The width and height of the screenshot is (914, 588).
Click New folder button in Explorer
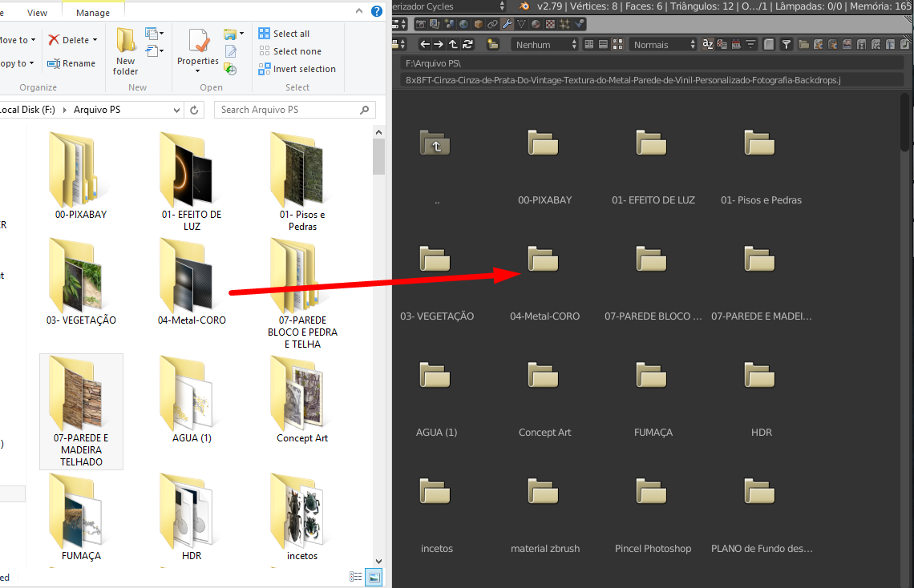(x=125, y=51)
